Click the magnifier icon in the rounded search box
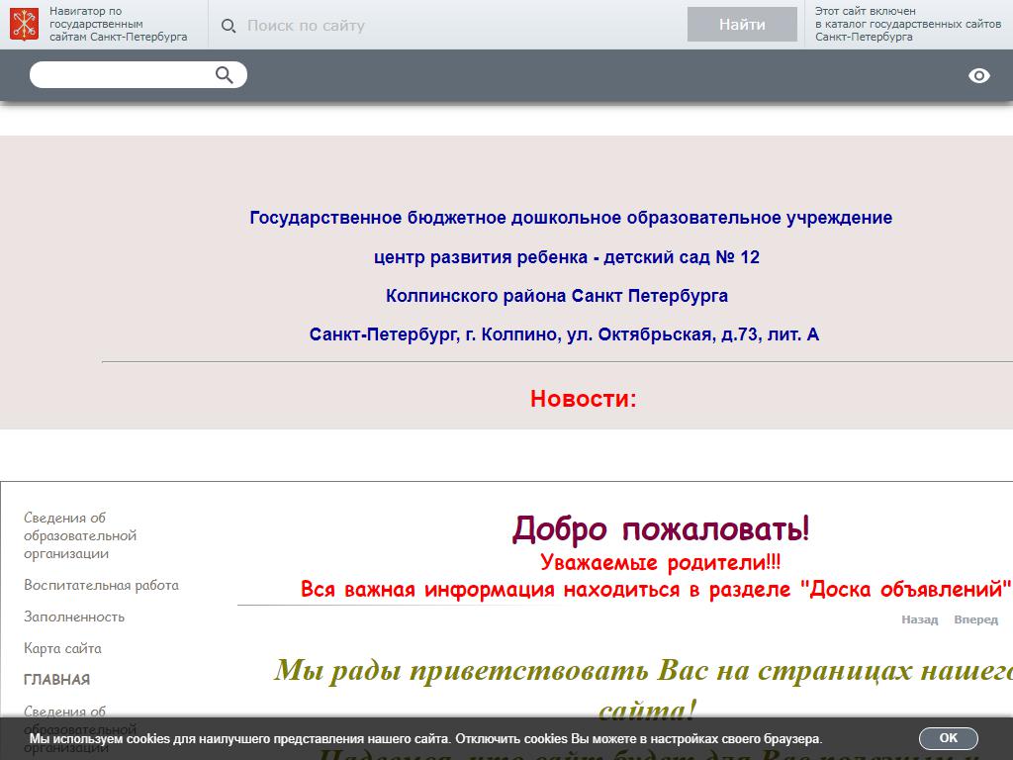Screen dimensions: 1013x760 click(225, 75)
